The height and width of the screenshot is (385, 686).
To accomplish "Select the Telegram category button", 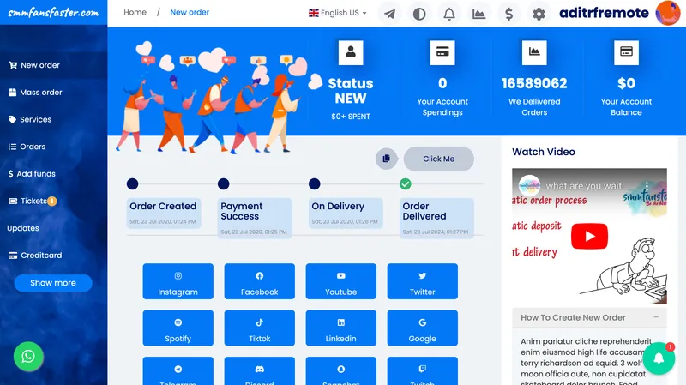I will pyautogui.click(x=178, y=371).
